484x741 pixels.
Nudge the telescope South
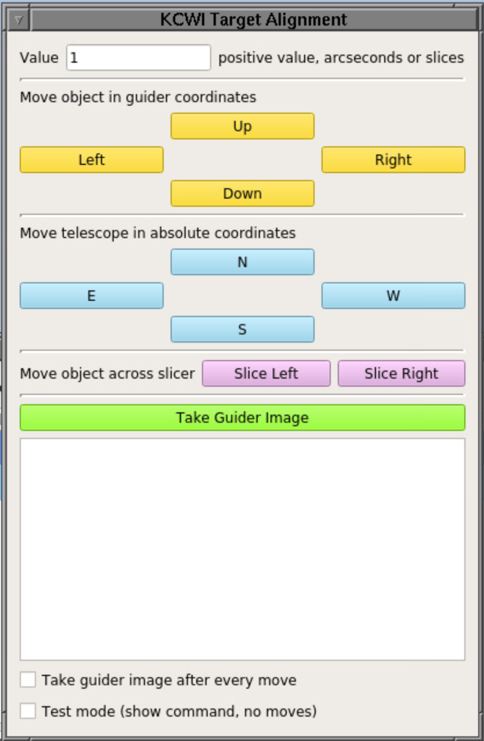point(242,329)
